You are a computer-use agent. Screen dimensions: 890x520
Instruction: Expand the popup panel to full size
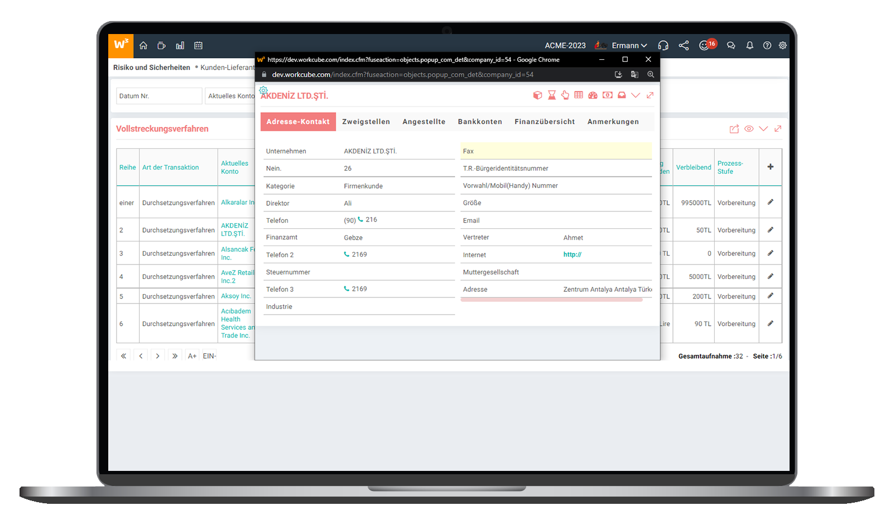click(x=650, y=95)
